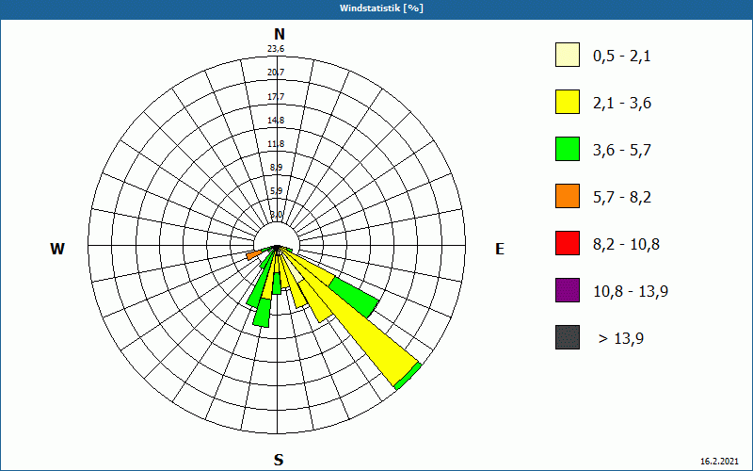Click the 20,7 ring scale value
The height and width of the screenshot is (471, 753).
(276, 73)
